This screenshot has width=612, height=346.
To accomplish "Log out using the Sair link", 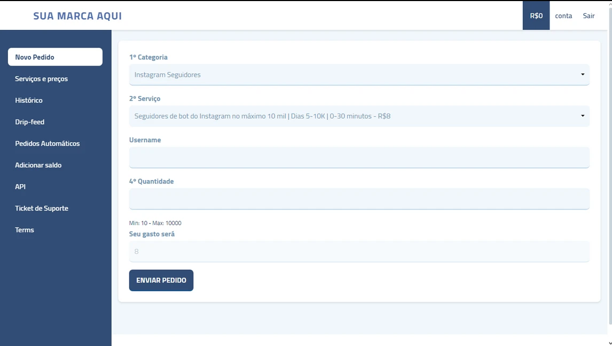I will pyautogui.click(x=589, y=15).
